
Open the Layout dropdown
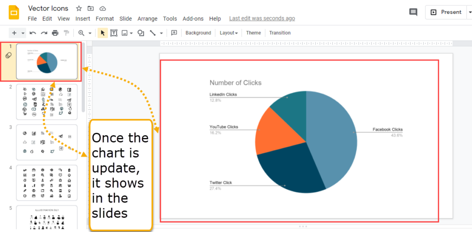229,33
